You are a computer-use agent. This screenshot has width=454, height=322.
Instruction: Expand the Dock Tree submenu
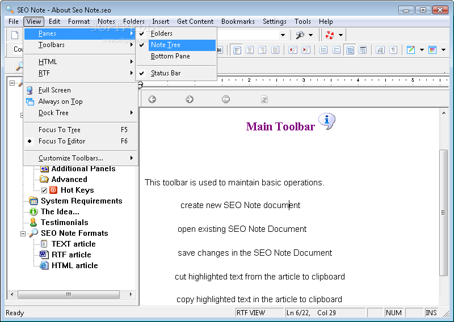[x=81, y=113]
